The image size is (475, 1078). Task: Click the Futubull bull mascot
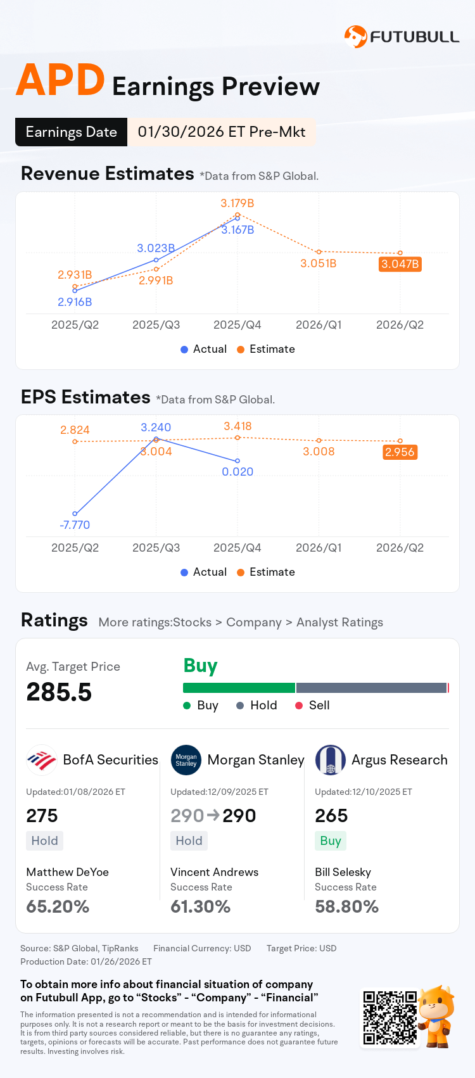pyautogui.click(x=438, y=1016)
